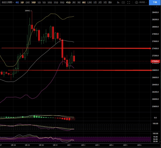Click the 25800.0 price axis label
This screenshot has height=148, width=161.
click(155, 106)
